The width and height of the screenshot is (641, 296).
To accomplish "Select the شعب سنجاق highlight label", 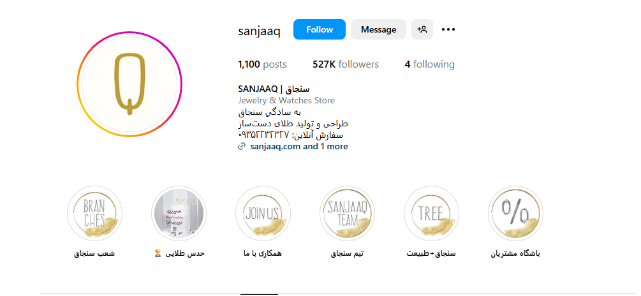I will tap(94, 253).
